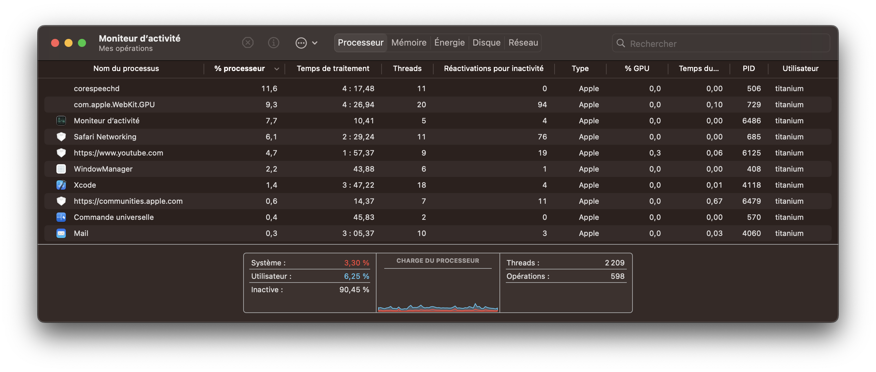Click the Safari Networking shield icon
Screen dimensions: 876x372
click(x=61, y=137)
